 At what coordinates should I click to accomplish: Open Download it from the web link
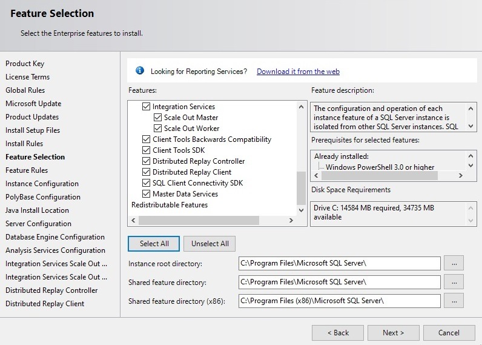298,72
